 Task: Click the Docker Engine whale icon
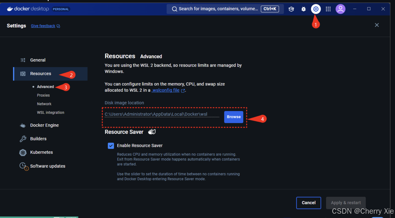[23, 125]
